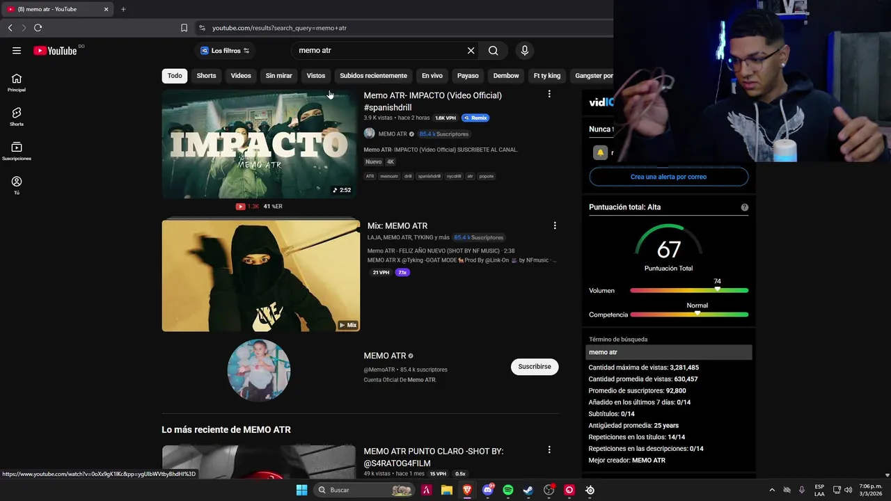The image size is (891, 501).
Task: Open Suscripciones in the sidebar
Action: click(x=17, y=152)
